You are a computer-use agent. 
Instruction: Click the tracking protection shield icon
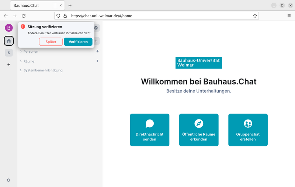[x=58, y=16]
